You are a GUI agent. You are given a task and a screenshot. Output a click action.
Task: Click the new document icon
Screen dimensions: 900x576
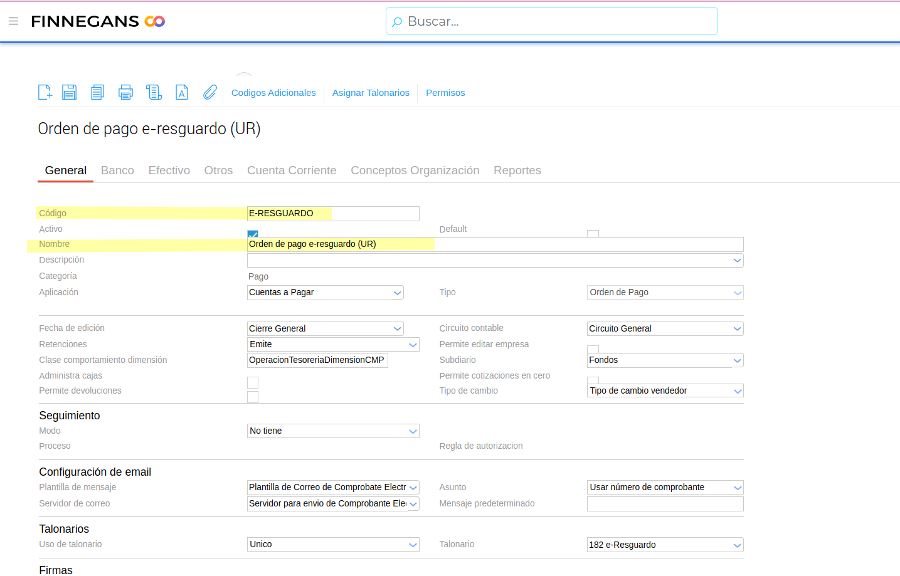(45, 93)
